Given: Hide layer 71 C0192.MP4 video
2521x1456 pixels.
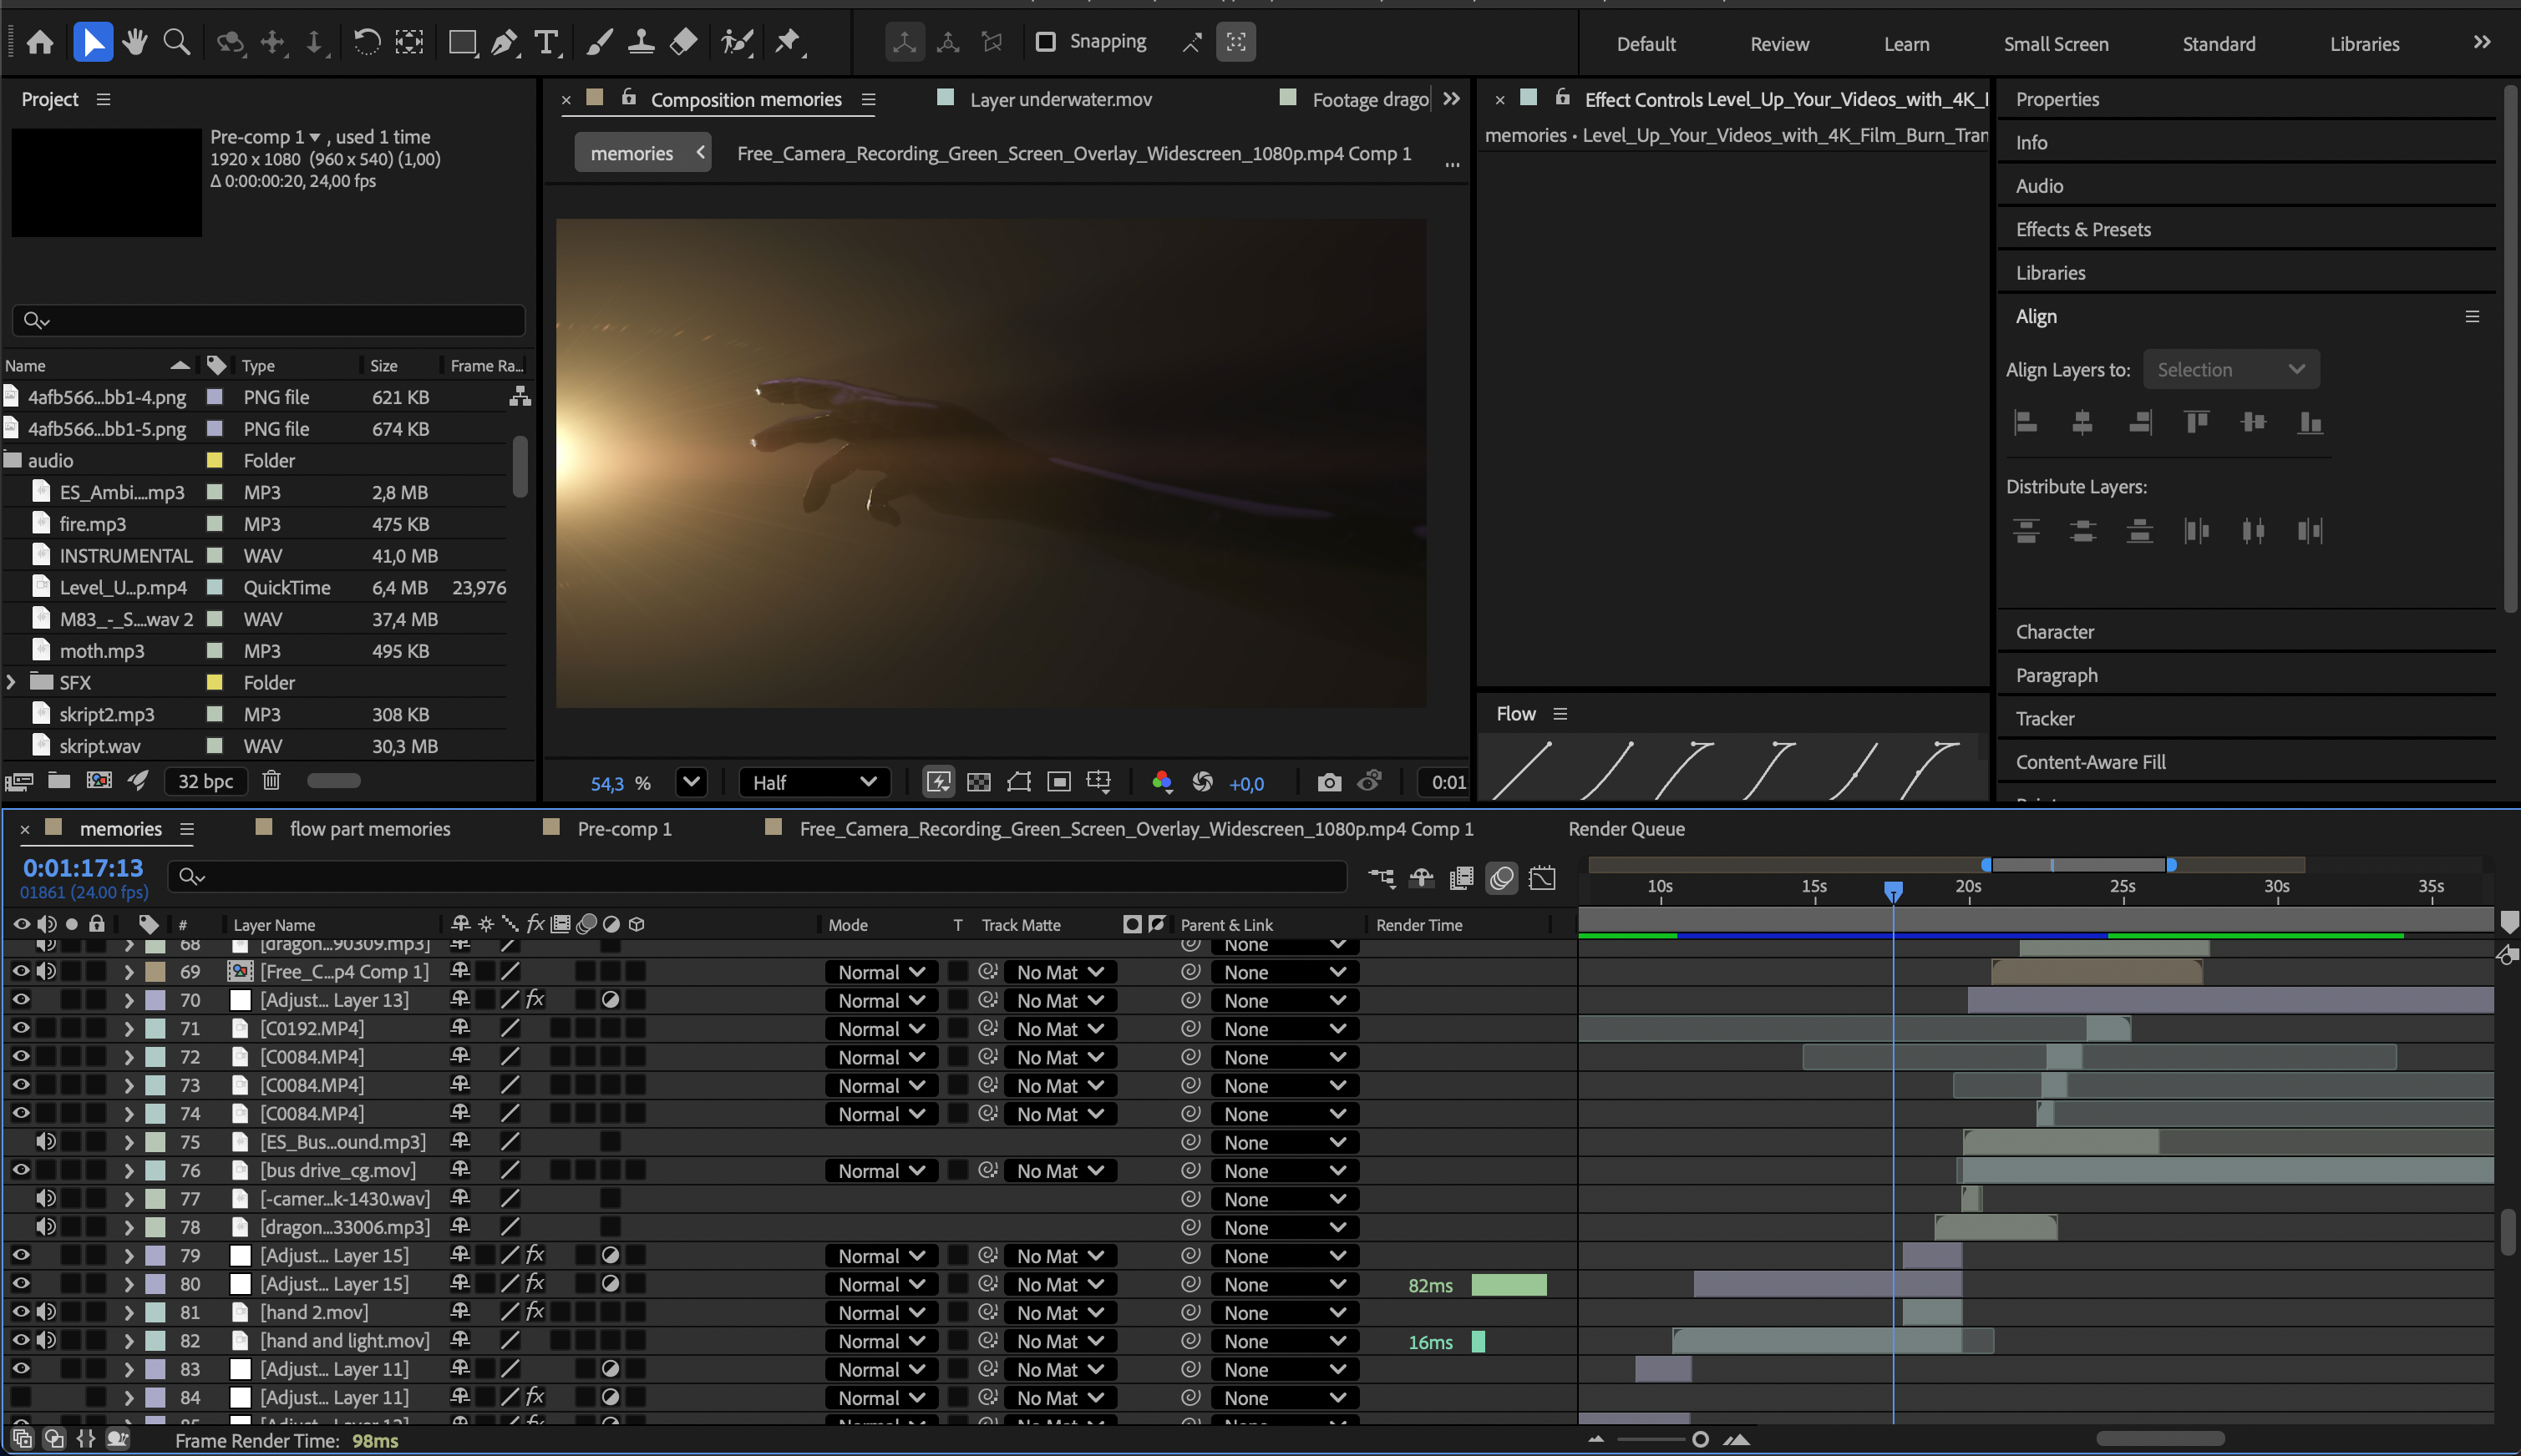Looking at the screenshot, I should (20, 1027).
